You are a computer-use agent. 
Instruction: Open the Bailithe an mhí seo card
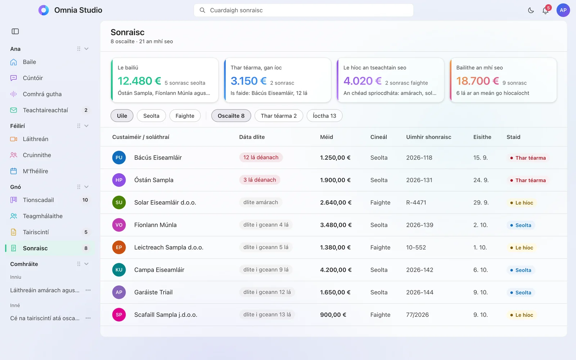coord(503,80)
